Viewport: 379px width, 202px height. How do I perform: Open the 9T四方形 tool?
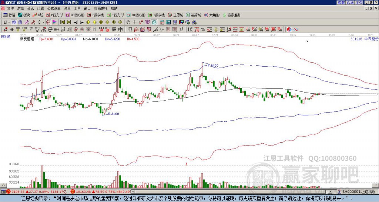(136, 15)
